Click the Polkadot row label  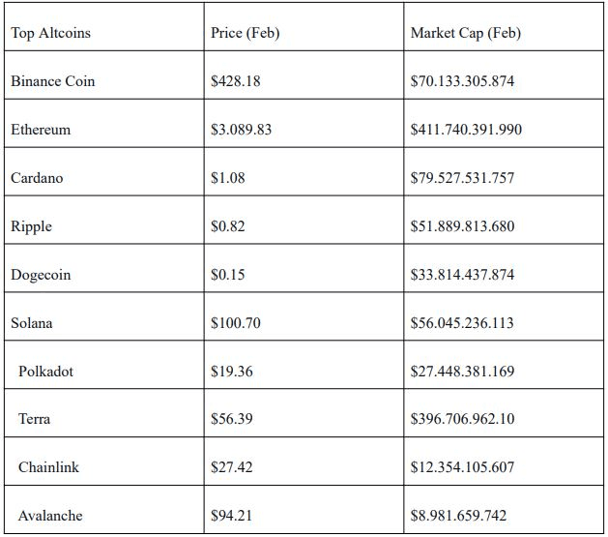point(45,372)
